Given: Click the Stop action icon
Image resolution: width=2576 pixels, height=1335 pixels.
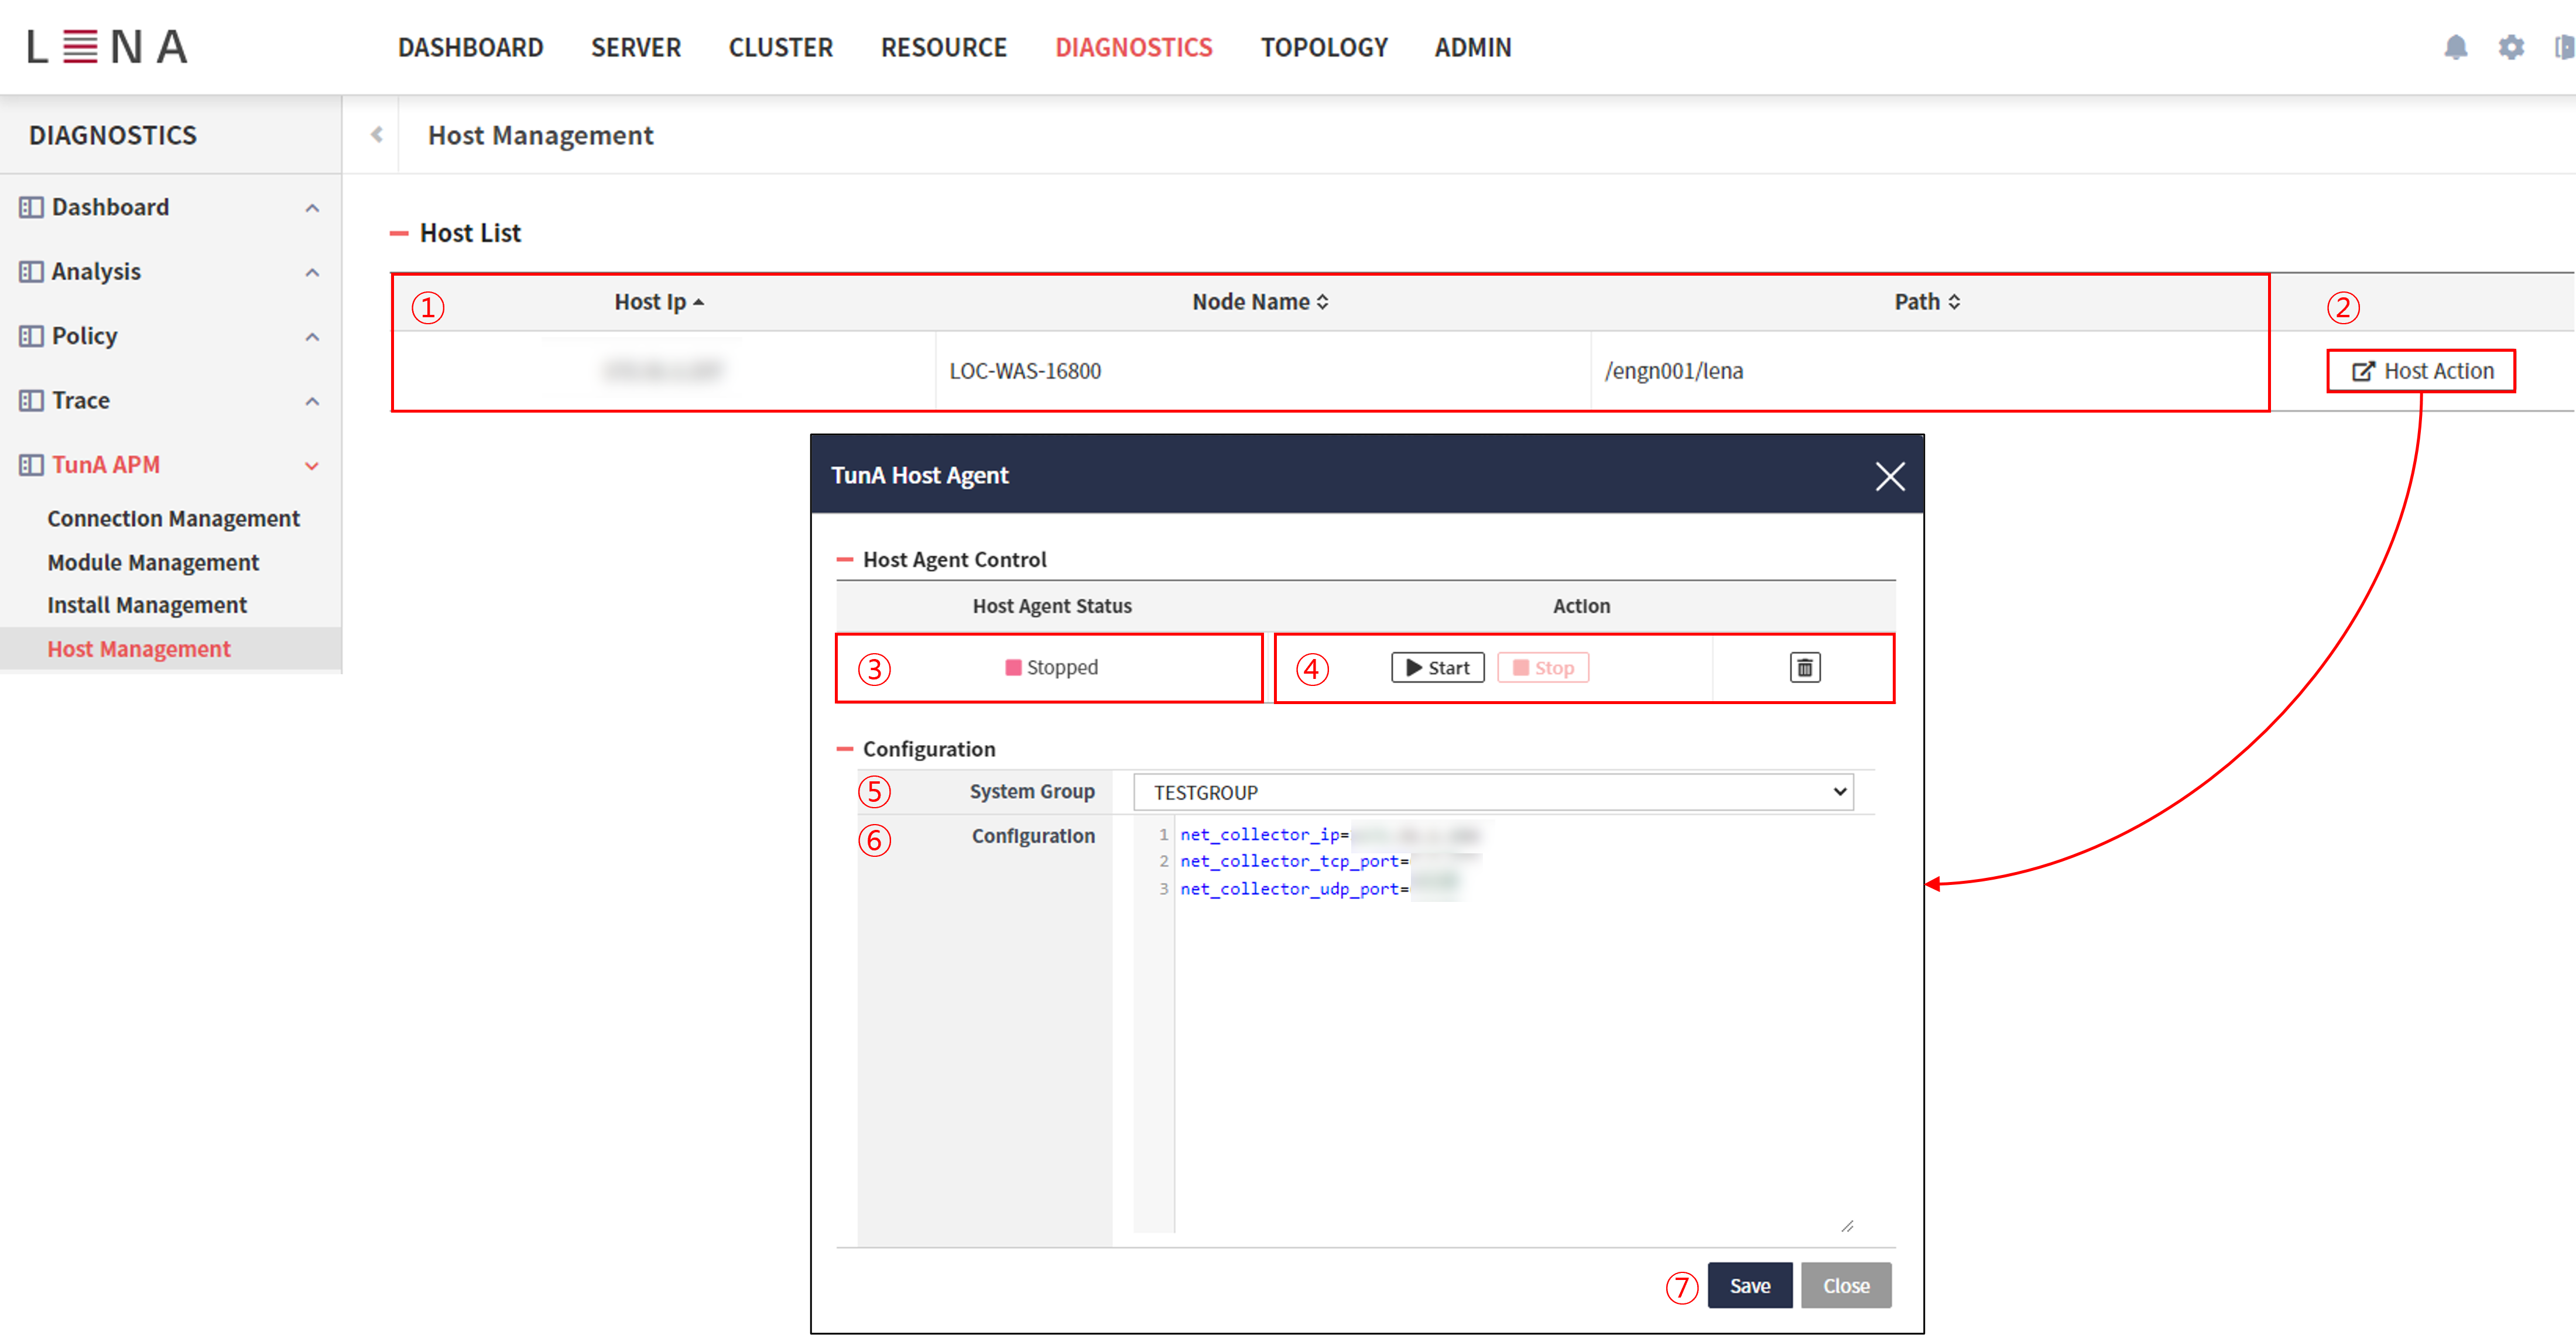Looking at the screenshot, I should point(1541,667).
